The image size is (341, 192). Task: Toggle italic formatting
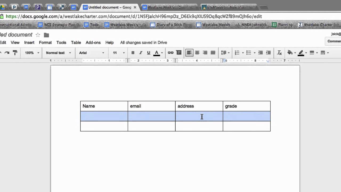[141, 53]
